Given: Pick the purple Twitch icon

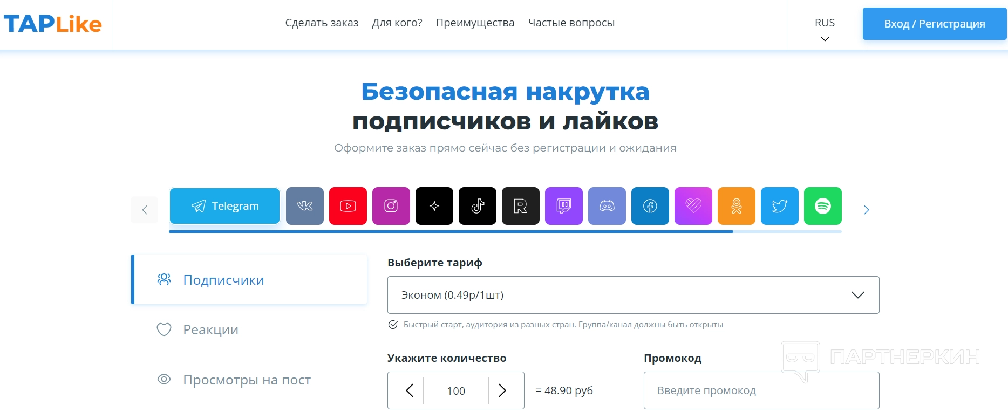Looking at the screenshot, I should 564,206.
